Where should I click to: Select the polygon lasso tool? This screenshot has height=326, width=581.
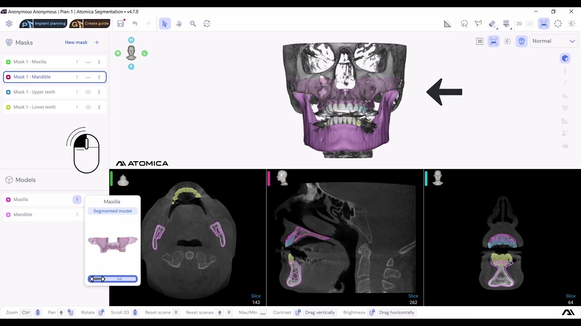click(x=478, y=24)
